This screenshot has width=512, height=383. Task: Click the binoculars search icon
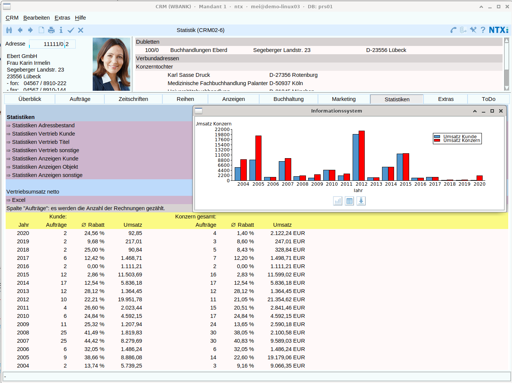tap(9, 30)
